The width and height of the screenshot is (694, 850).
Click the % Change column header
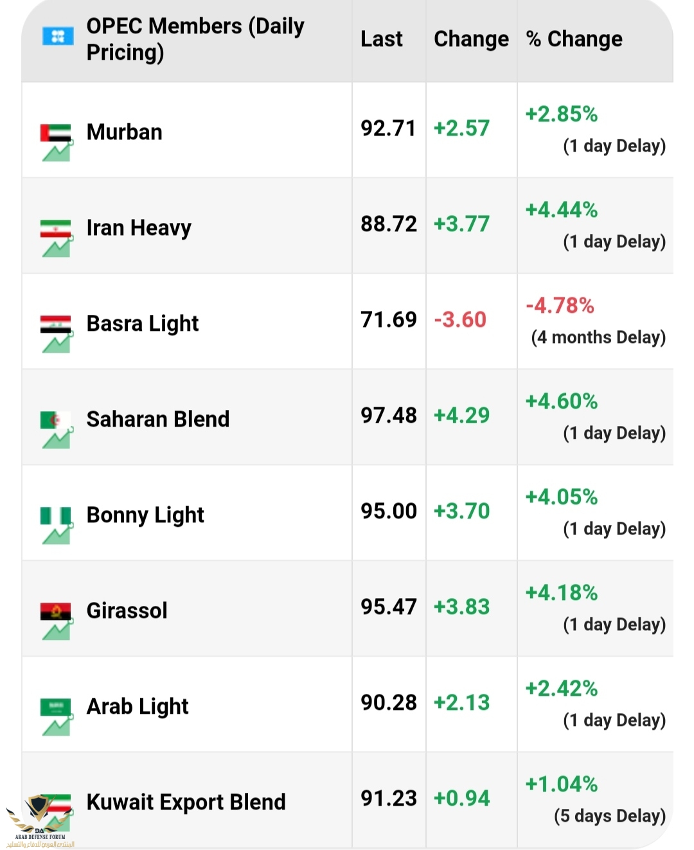pyautogui.click(x=574, y=39)
